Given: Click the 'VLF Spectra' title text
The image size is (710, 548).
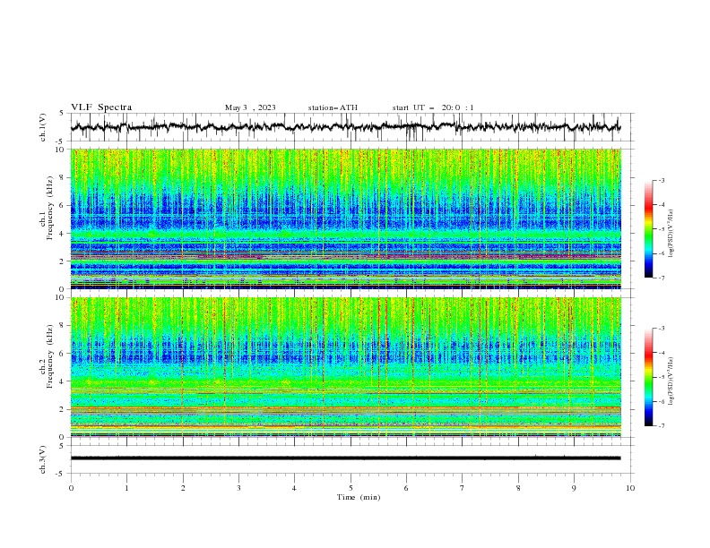Looking at the screenshot, I should click(x=101, y=107).
